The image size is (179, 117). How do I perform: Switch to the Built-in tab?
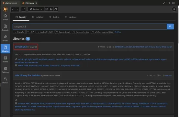pos(54,17)
